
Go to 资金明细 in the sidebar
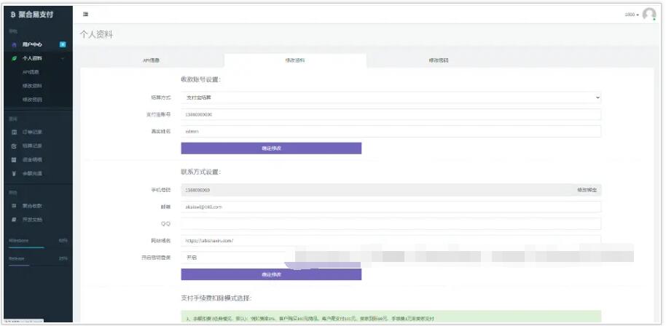[x=32, y=160]
